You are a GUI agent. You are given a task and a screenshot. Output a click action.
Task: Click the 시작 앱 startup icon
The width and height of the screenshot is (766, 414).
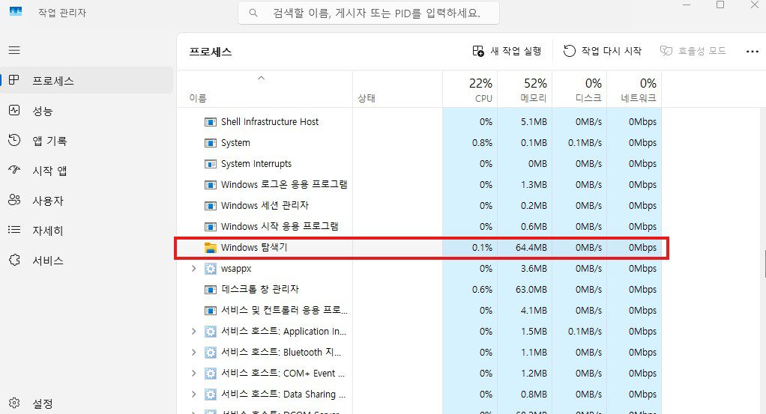tap(14, 171)
